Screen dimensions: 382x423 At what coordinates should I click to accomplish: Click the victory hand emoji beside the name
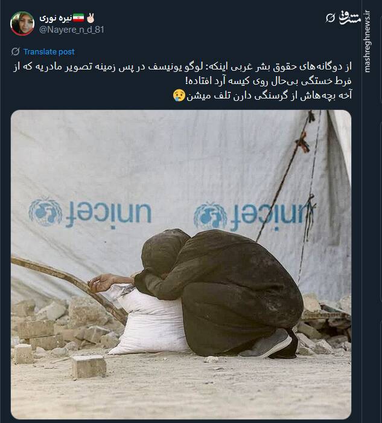click(91, 18)
